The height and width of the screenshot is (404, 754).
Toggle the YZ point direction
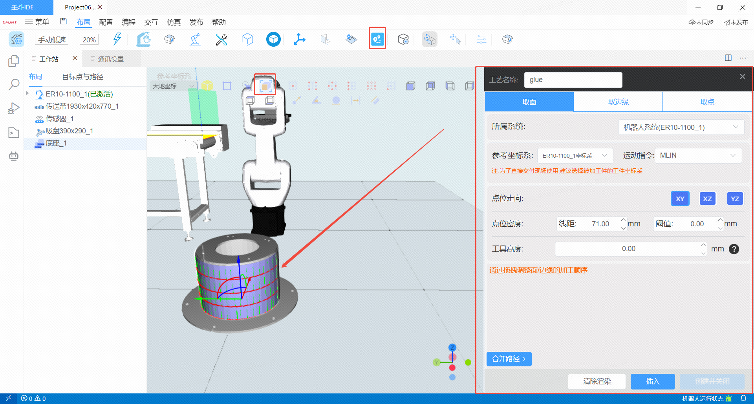pos(735,199)
